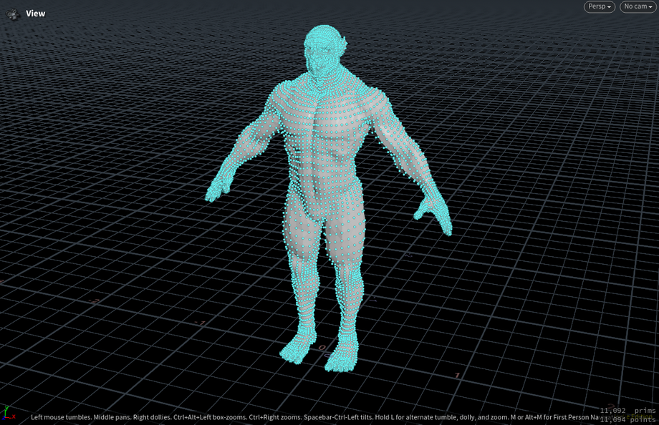Click the character's foot on the left side
The image size is (659, 425).
point(297,347)
